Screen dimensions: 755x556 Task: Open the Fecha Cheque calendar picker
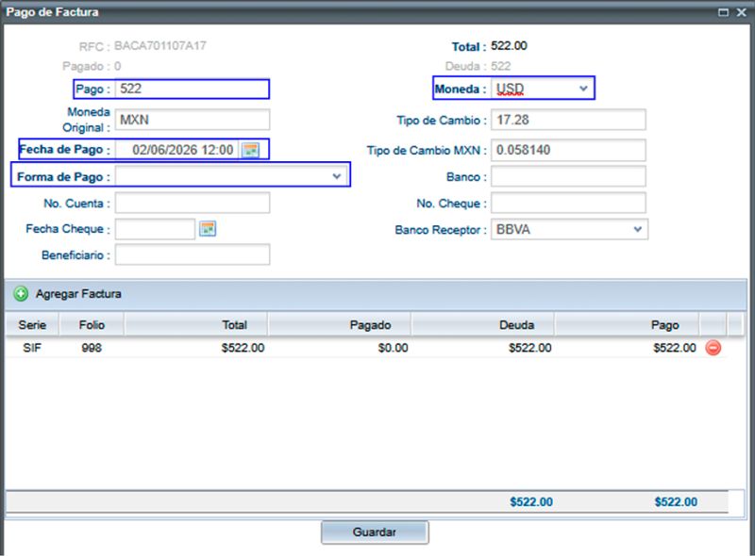(208, 229)
